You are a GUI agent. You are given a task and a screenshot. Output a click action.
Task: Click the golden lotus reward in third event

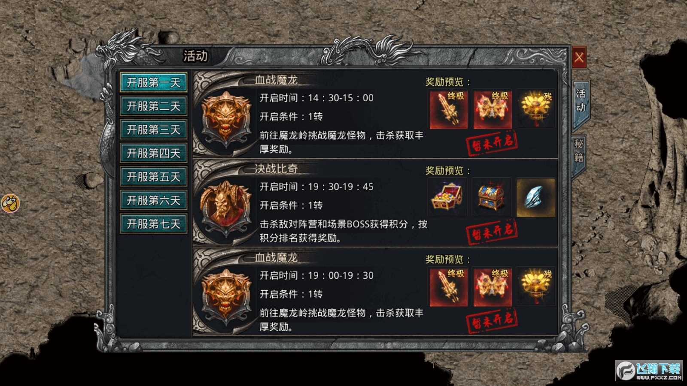[536, 287]
